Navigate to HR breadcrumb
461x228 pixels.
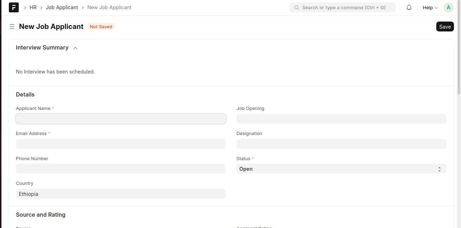33,7
